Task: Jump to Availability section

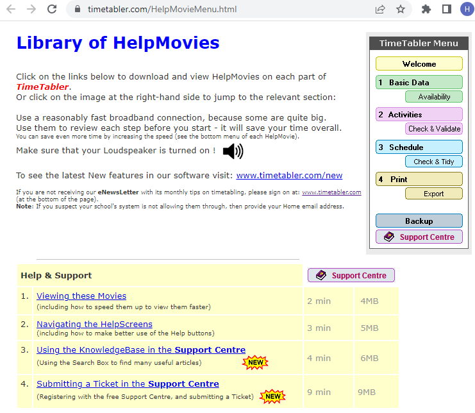Action: [x=434, y=97]
